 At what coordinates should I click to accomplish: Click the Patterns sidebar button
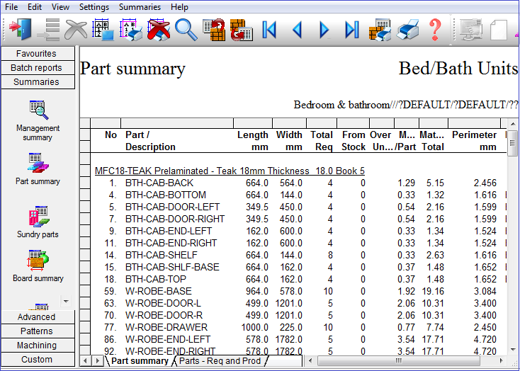(38, 331)
